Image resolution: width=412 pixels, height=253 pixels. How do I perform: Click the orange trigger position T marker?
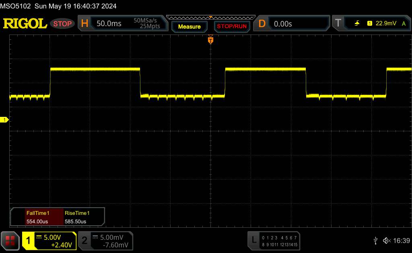[x=210, y=40]
